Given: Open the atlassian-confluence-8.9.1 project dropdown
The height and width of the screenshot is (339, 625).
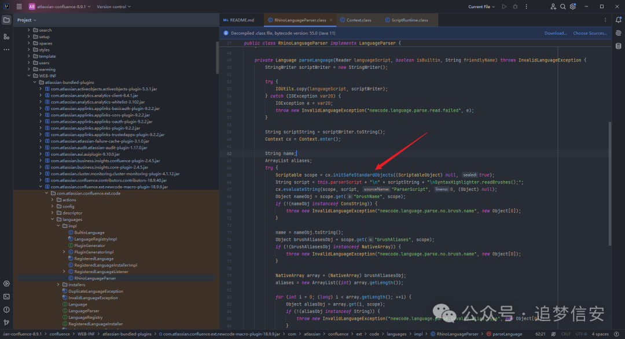Looking at the screenshot, I should click(60, 6).
